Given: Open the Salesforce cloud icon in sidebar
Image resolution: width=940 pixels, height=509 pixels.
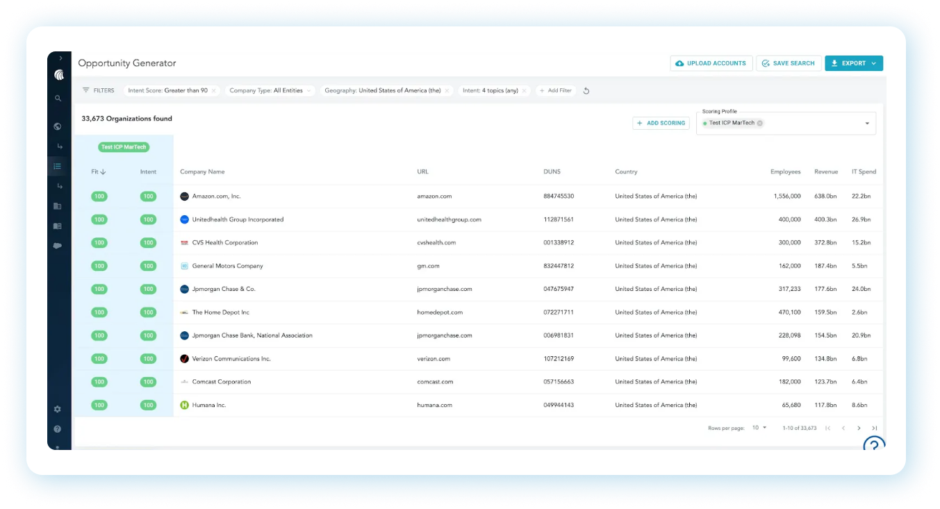Looking at the screenshot, I should pos(58,246).
